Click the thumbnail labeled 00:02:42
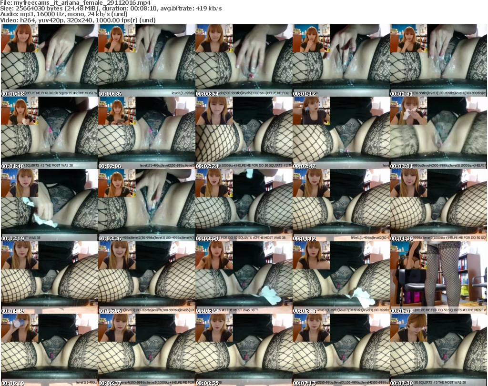Viewport: 488px width, 386px height. (x=341, y=133)
